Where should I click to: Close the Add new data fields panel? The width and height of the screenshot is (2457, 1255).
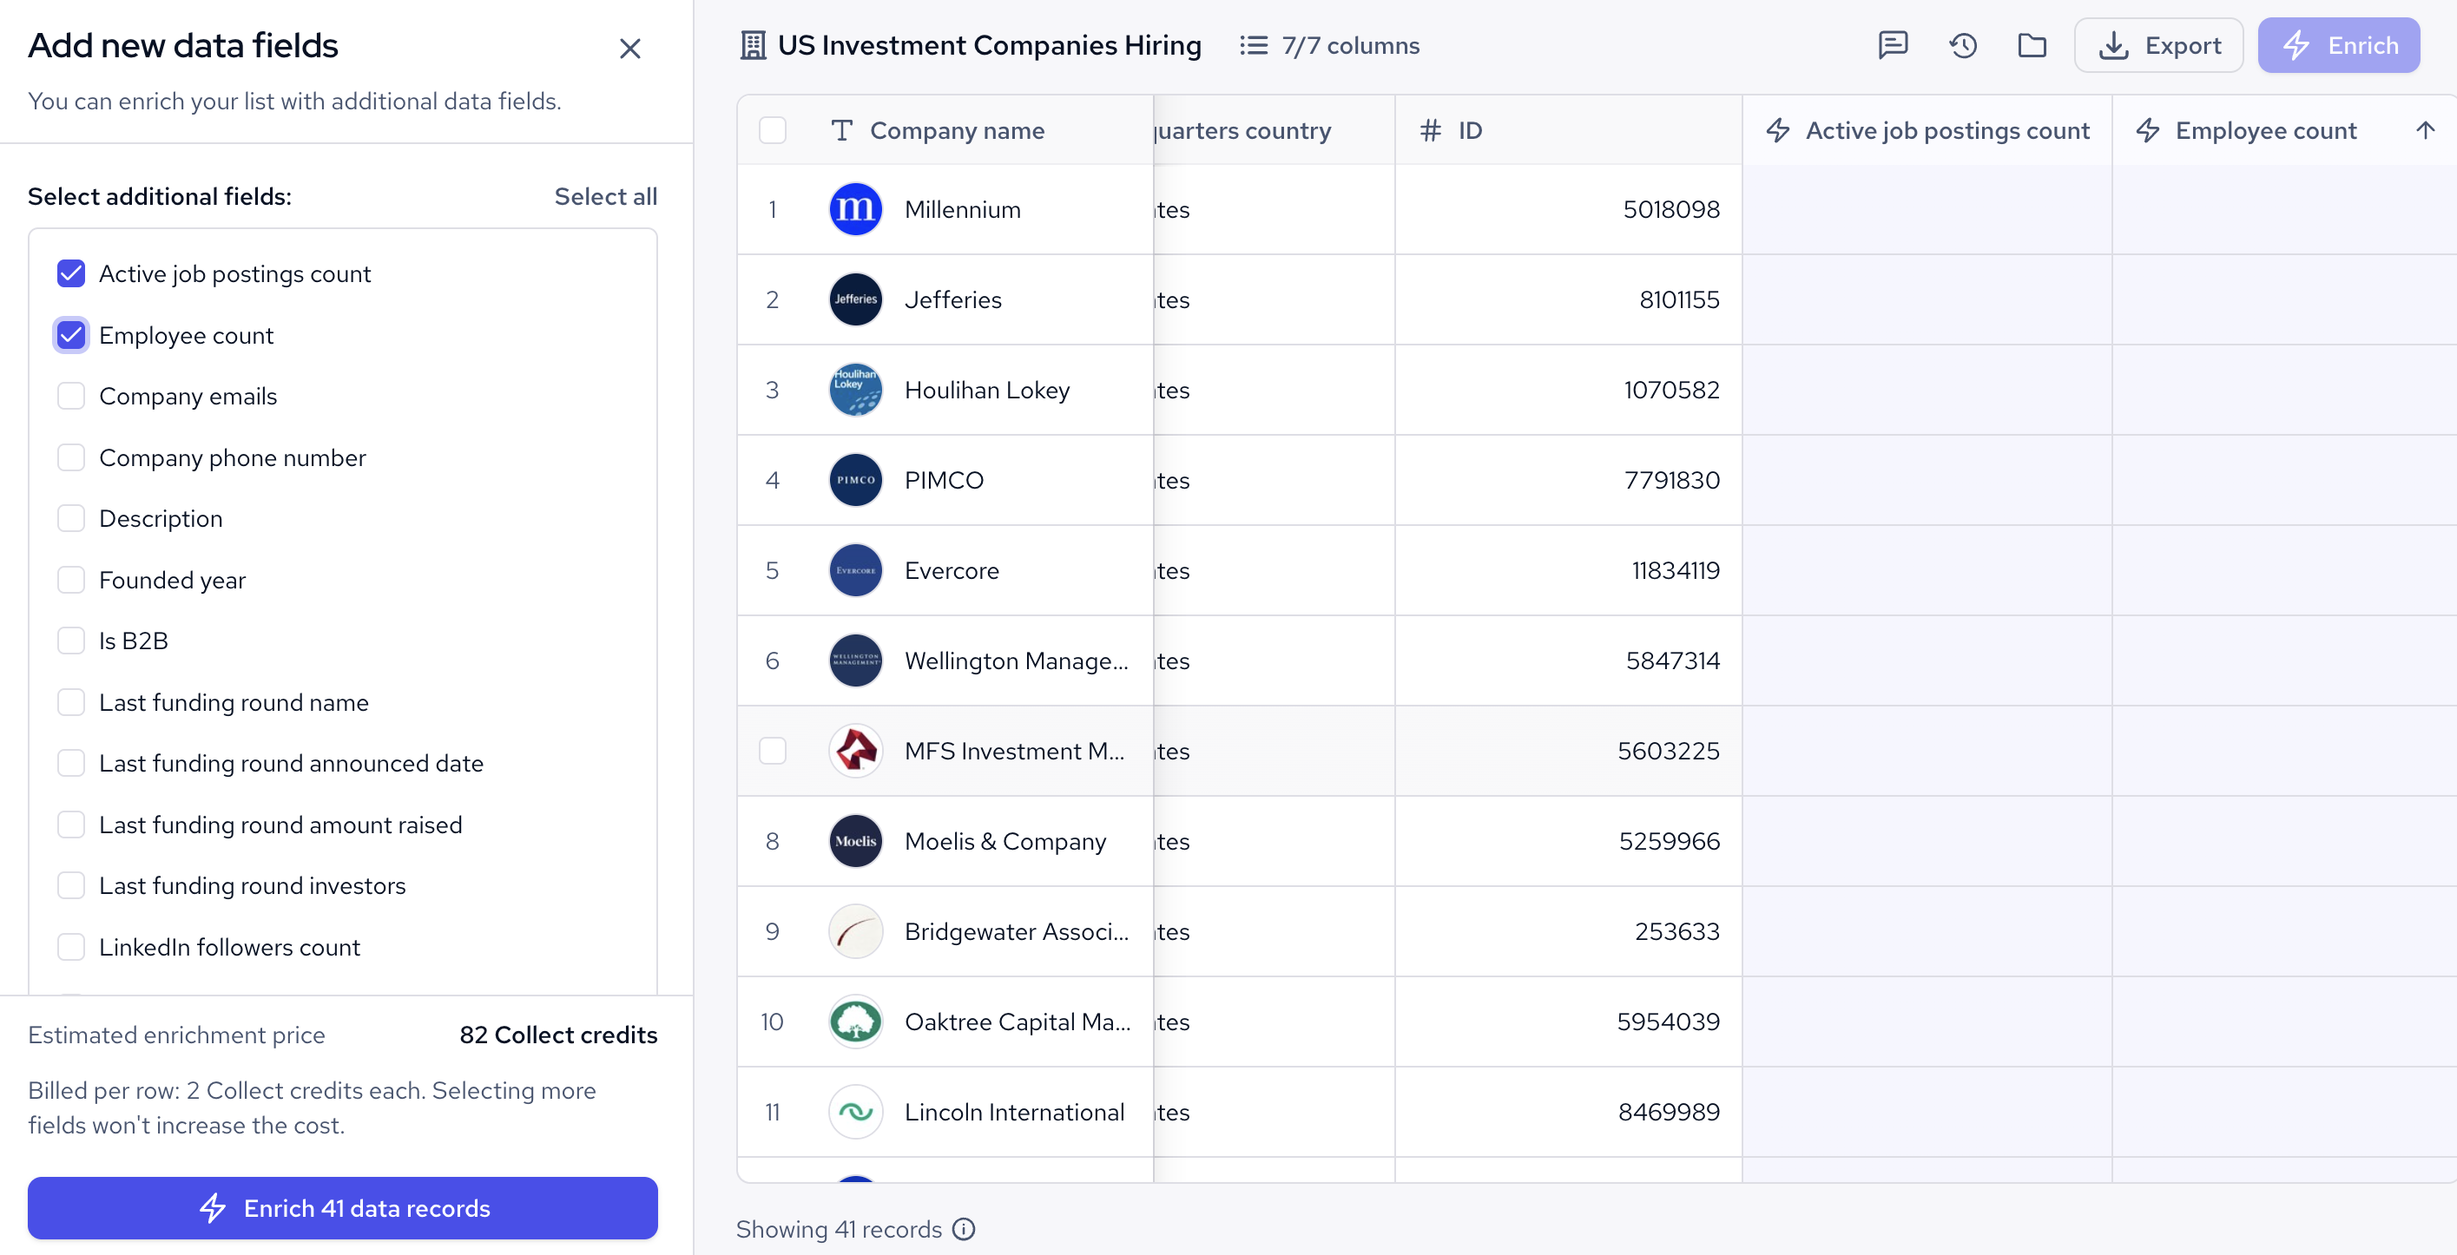click(x=629, y=48)
